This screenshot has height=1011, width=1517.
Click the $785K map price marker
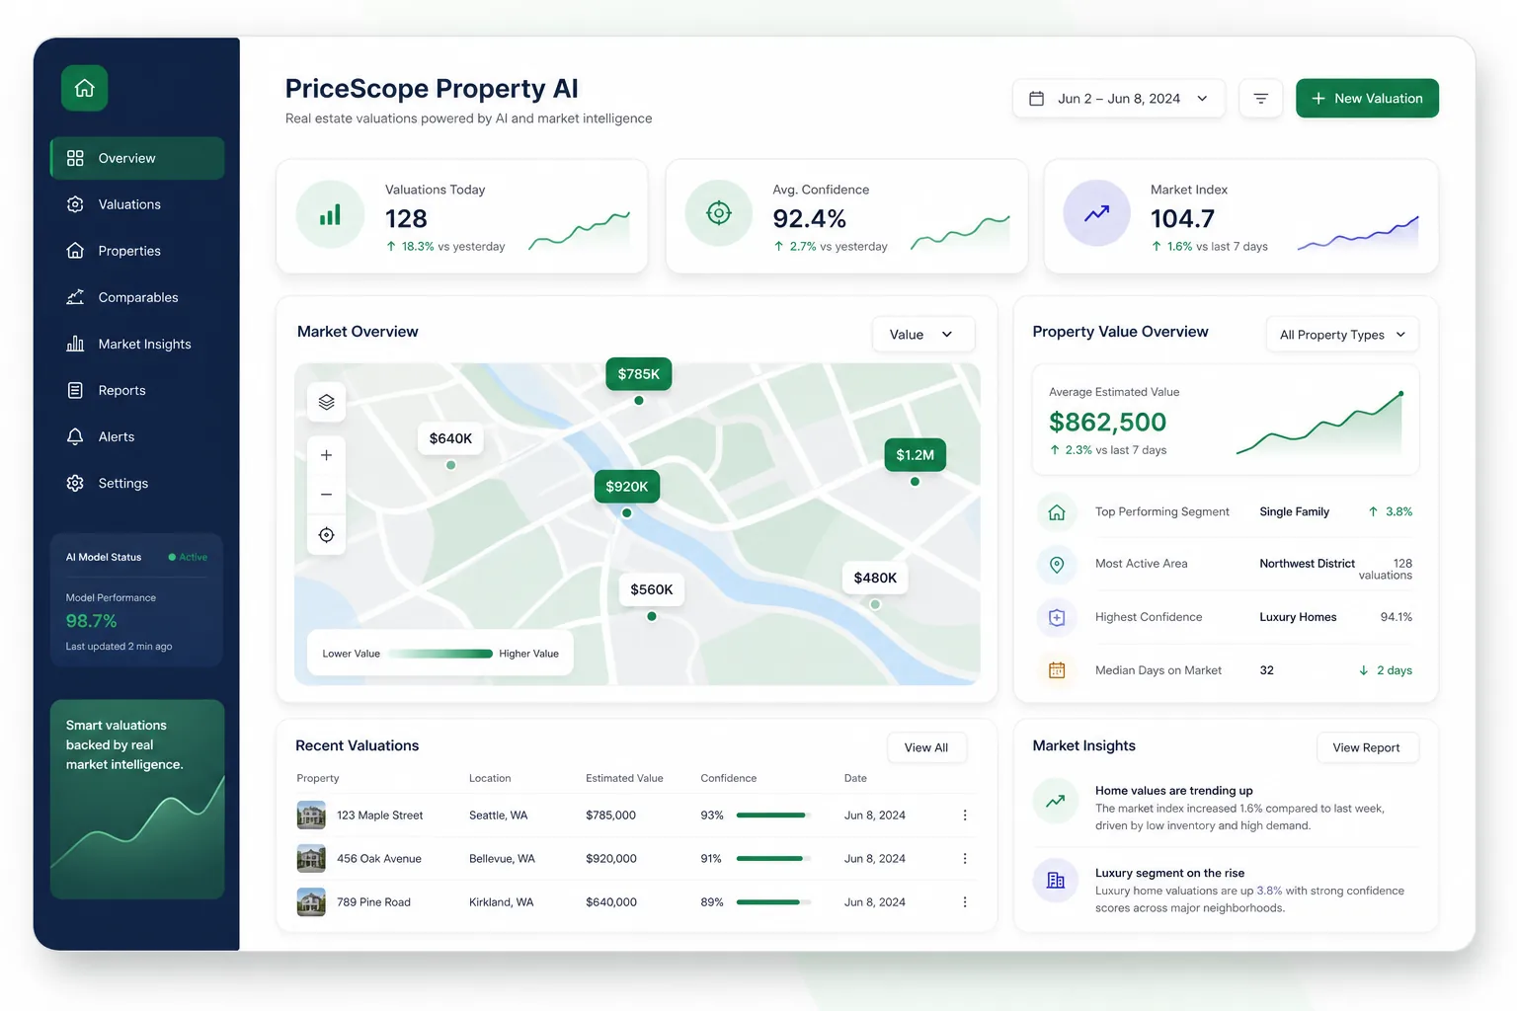click(x=638, y=374)
